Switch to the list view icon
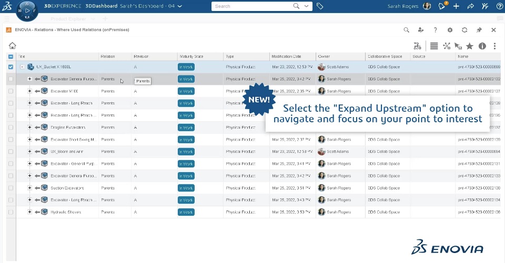Viewport: 505px width, 263px height. (434, 46)
